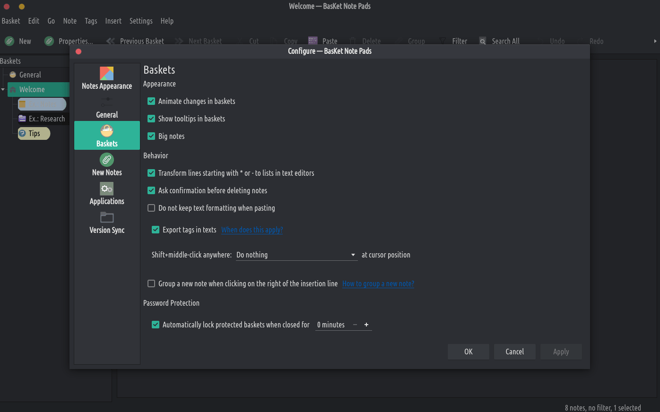Click the Paste toolbar icon
Screen dimensions: 660x412
313,41
